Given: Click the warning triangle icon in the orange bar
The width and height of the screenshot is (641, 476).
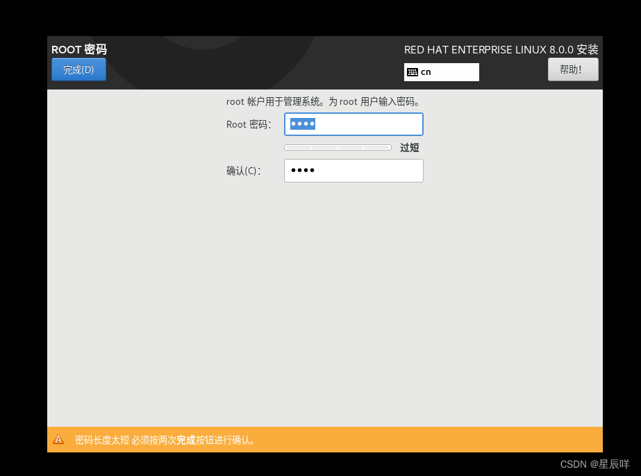Looking at the screenshot, I should [x=58, y=439].
